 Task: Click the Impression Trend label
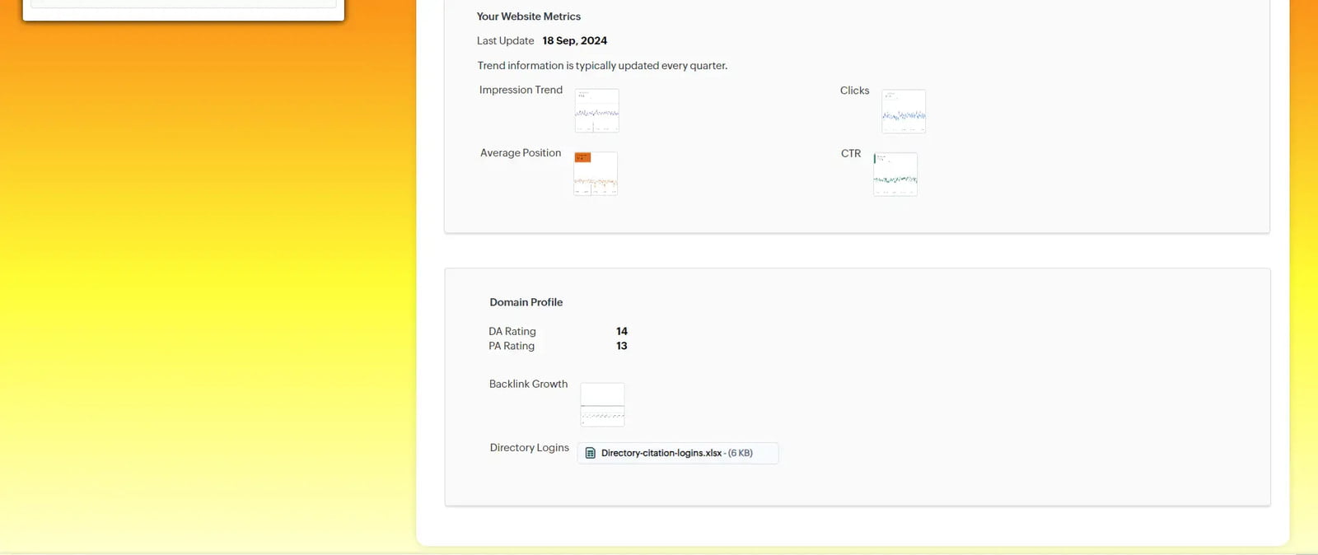click(521, 90)
